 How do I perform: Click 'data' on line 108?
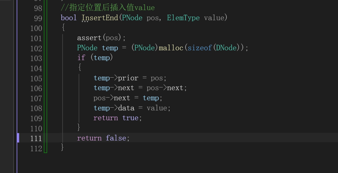point(126,108)
